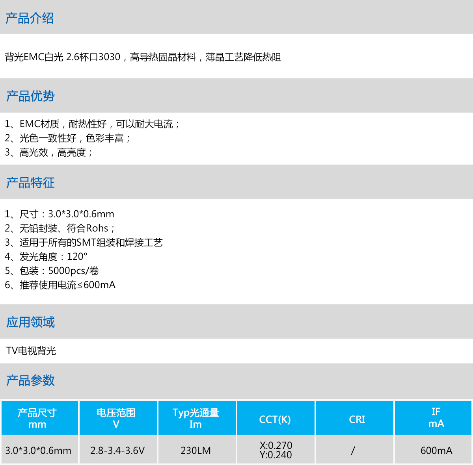Select the 推荐使用电流≤600mA feature line
This screenshot has width=473, height=465.
(60, 285)
